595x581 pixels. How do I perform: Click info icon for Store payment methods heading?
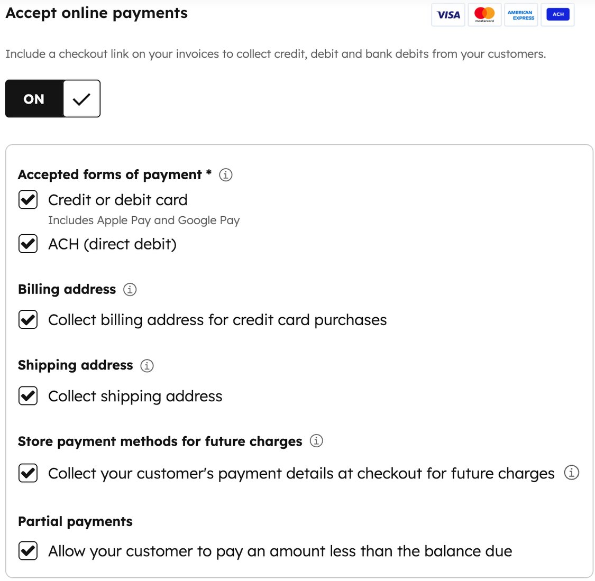[x=316, y=441]
